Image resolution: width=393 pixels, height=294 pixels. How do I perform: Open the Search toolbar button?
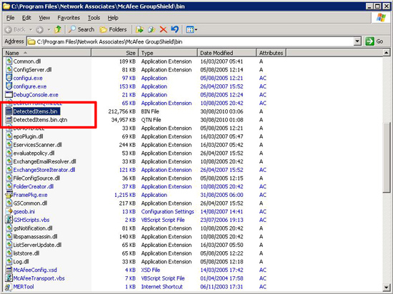click(81, 29)
